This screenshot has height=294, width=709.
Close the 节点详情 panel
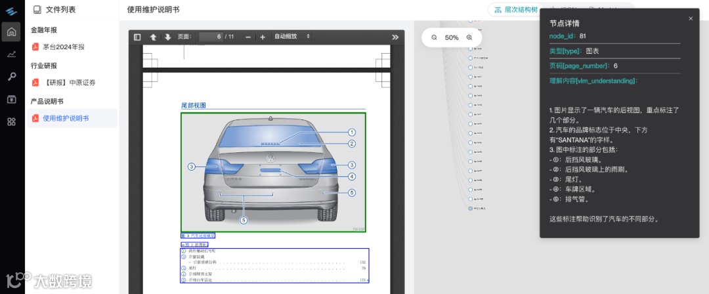click(x=691, y=18)
